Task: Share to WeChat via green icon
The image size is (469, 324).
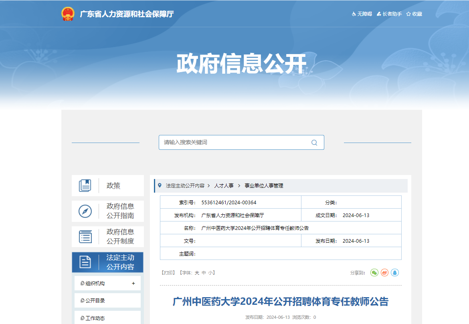Action: click(374, 273)
